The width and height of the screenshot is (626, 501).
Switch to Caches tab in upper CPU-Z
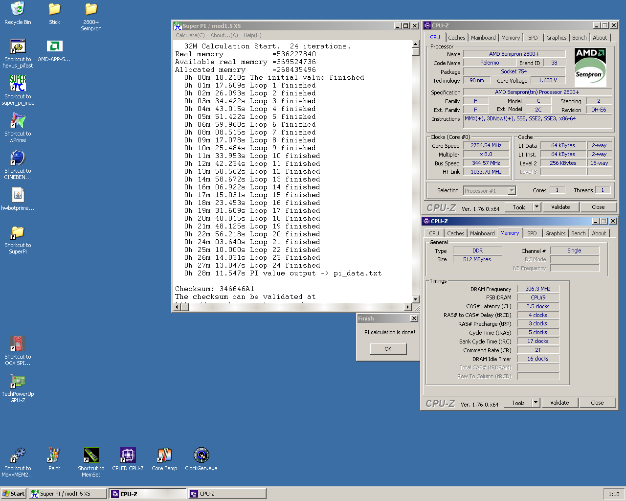tap(456, 38)
